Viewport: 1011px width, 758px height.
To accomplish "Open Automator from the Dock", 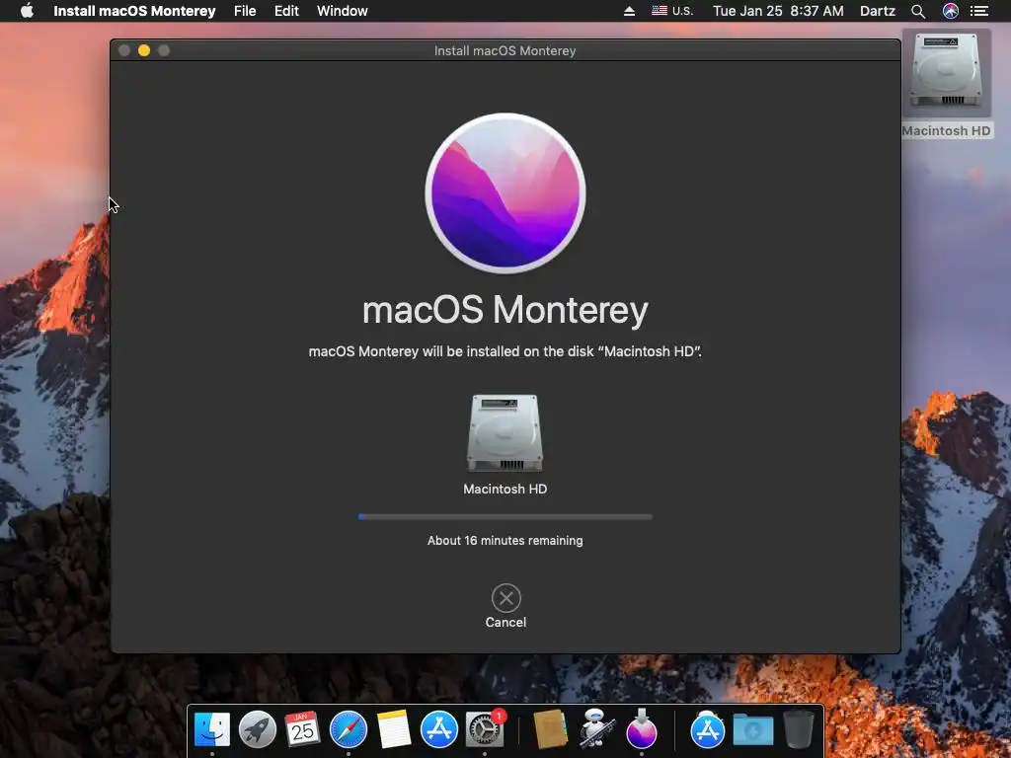I will tap(595, 729).
